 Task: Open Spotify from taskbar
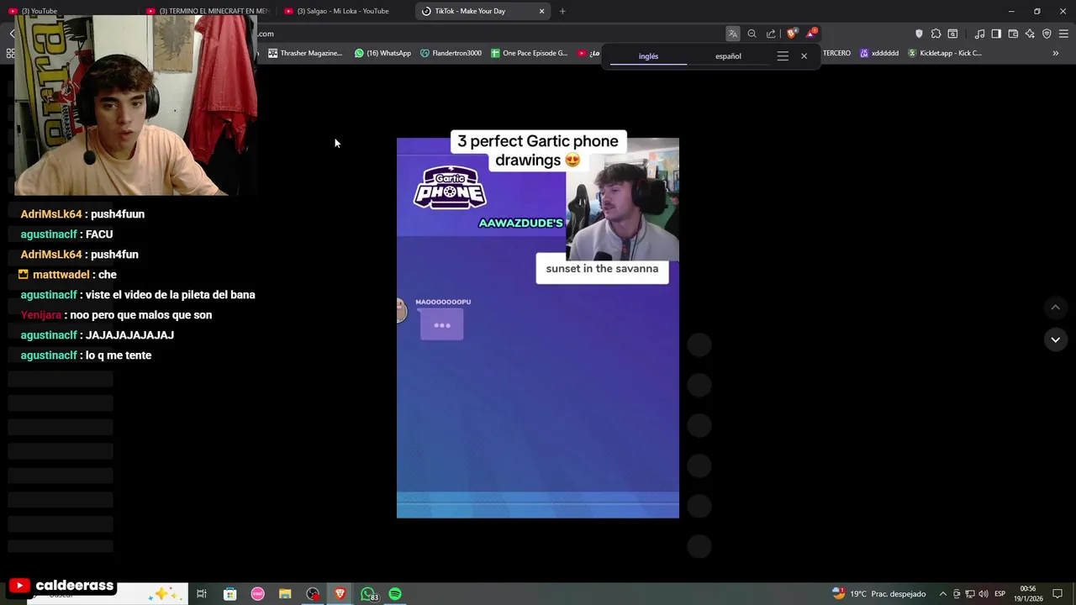pyautogui.click(x=395, y=594)
